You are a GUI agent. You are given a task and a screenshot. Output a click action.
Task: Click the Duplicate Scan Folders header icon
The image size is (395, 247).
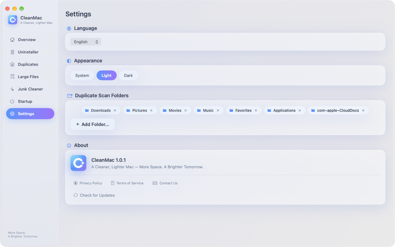pyautogui.click(x=70, y=96)
